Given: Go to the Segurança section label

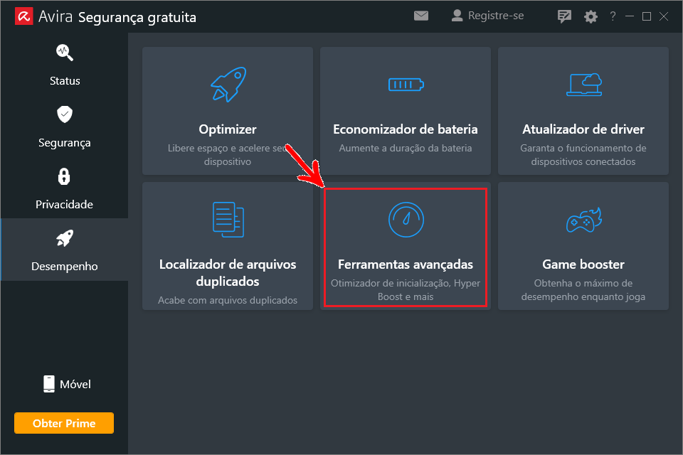Looking at the screenshot, I should point(65,143).
